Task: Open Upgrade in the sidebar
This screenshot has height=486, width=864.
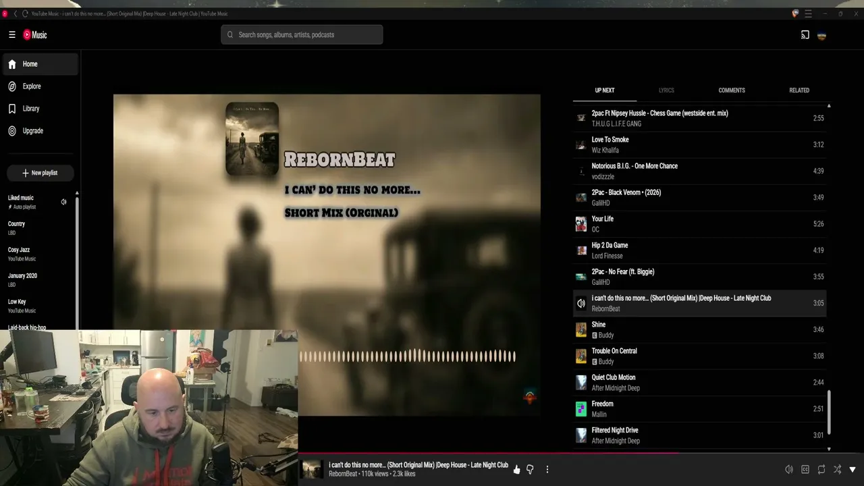Action: pos(39,131)
